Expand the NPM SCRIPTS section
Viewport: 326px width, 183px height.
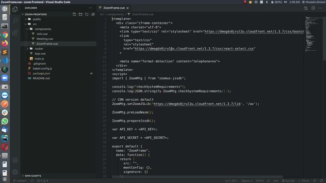(x=58, y=176)
